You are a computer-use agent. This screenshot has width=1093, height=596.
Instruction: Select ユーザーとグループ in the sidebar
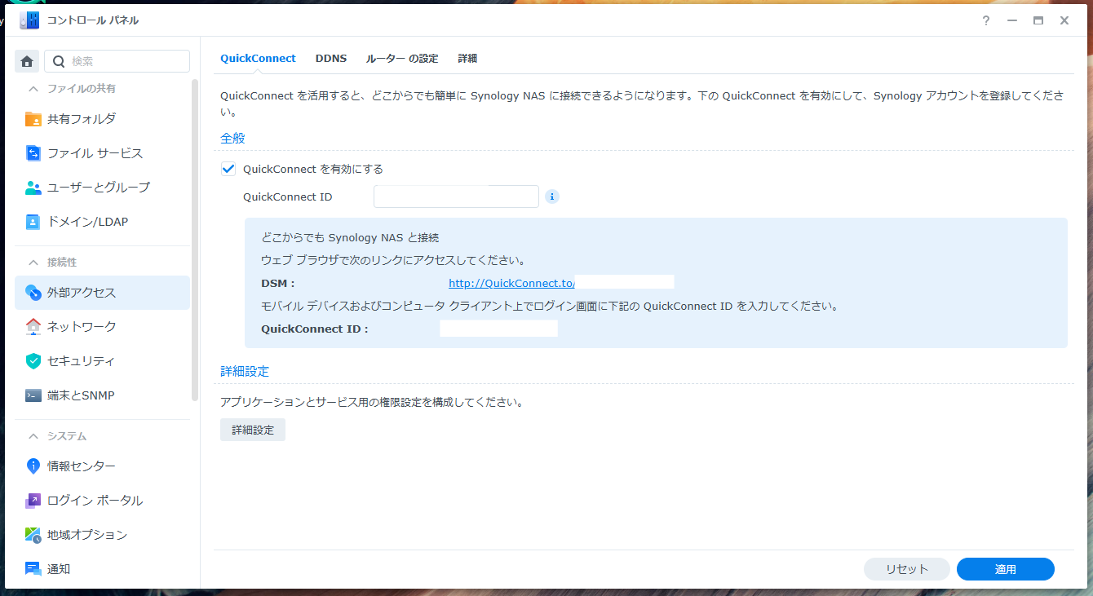tap(102, 188)
